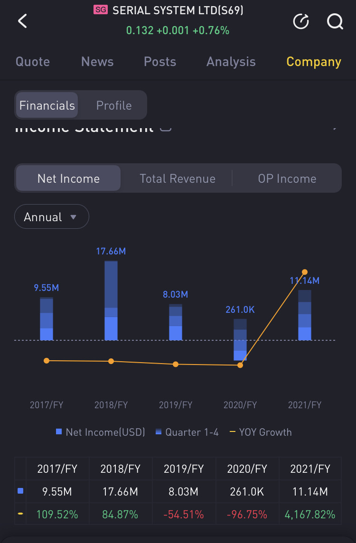The height and width of the screenshot is (543, 356).
Task: Go to the Analysis tab
Action: coord(231,62)
